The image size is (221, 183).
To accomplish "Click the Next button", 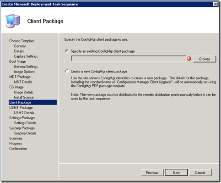I will pyautogui.click(x=176, y=172).
